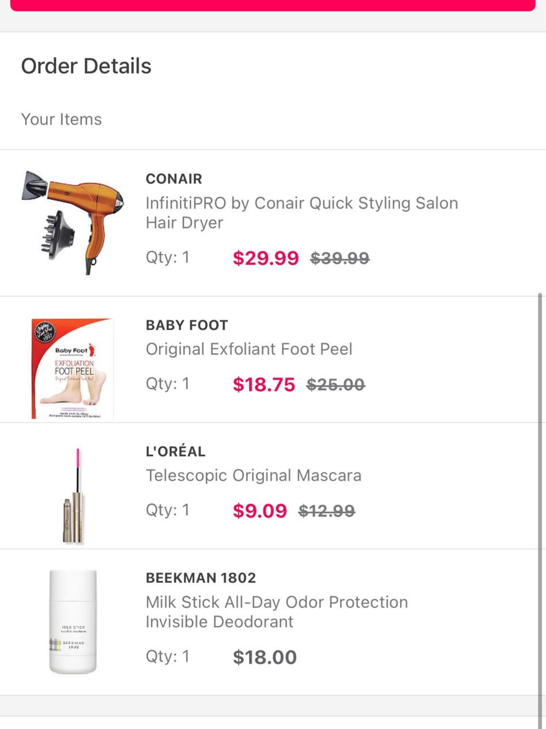The image size is (546, 729).
Task: Select the L'ORÉAL brand label
Action: [176, 451]
